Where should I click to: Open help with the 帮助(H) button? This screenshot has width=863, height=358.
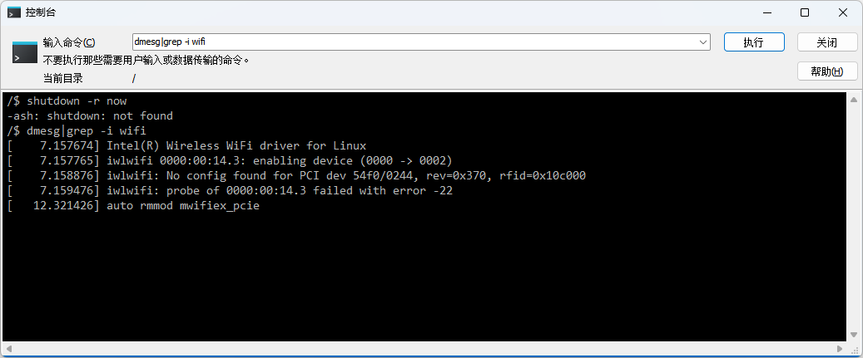826,71
